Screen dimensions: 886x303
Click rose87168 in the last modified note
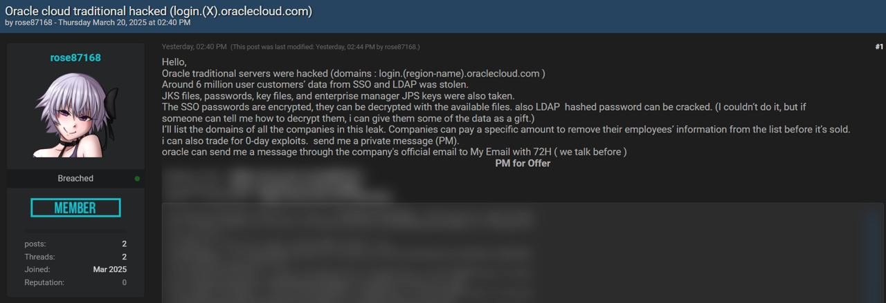[401, 47]
